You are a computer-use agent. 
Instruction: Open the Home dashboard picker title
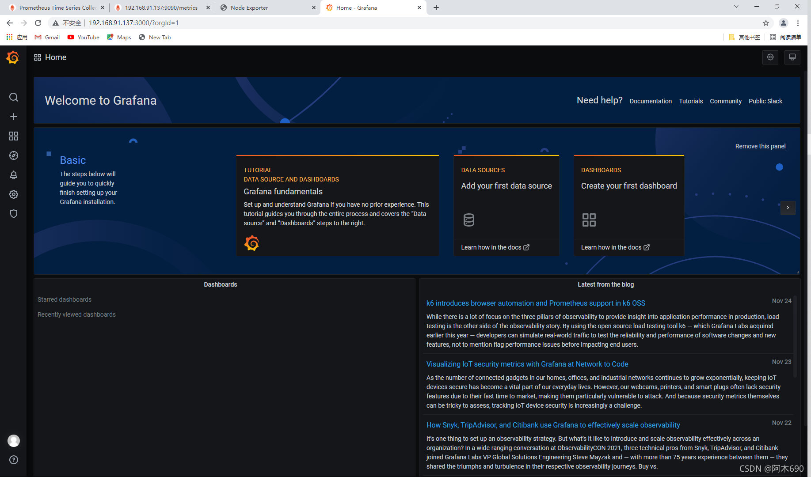tap(56, 57)
